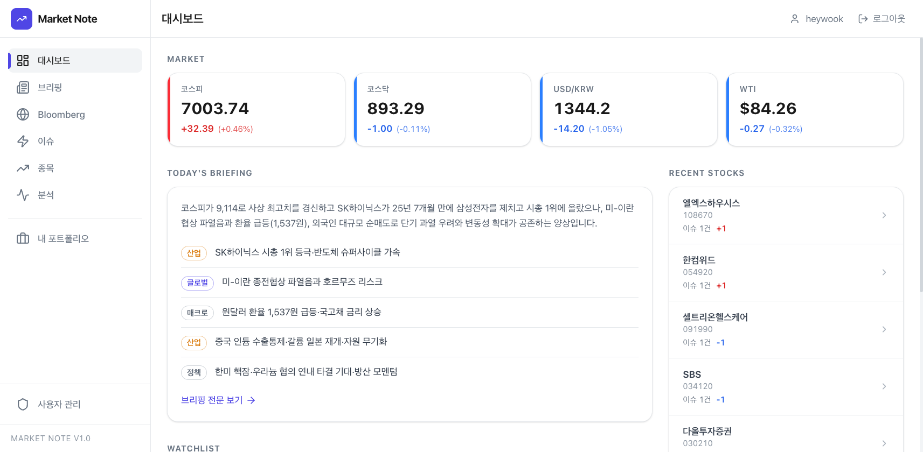Click the 엘엑스하우시스 stock name
Viewport: 923px width, 452px height.
[711, 203]
